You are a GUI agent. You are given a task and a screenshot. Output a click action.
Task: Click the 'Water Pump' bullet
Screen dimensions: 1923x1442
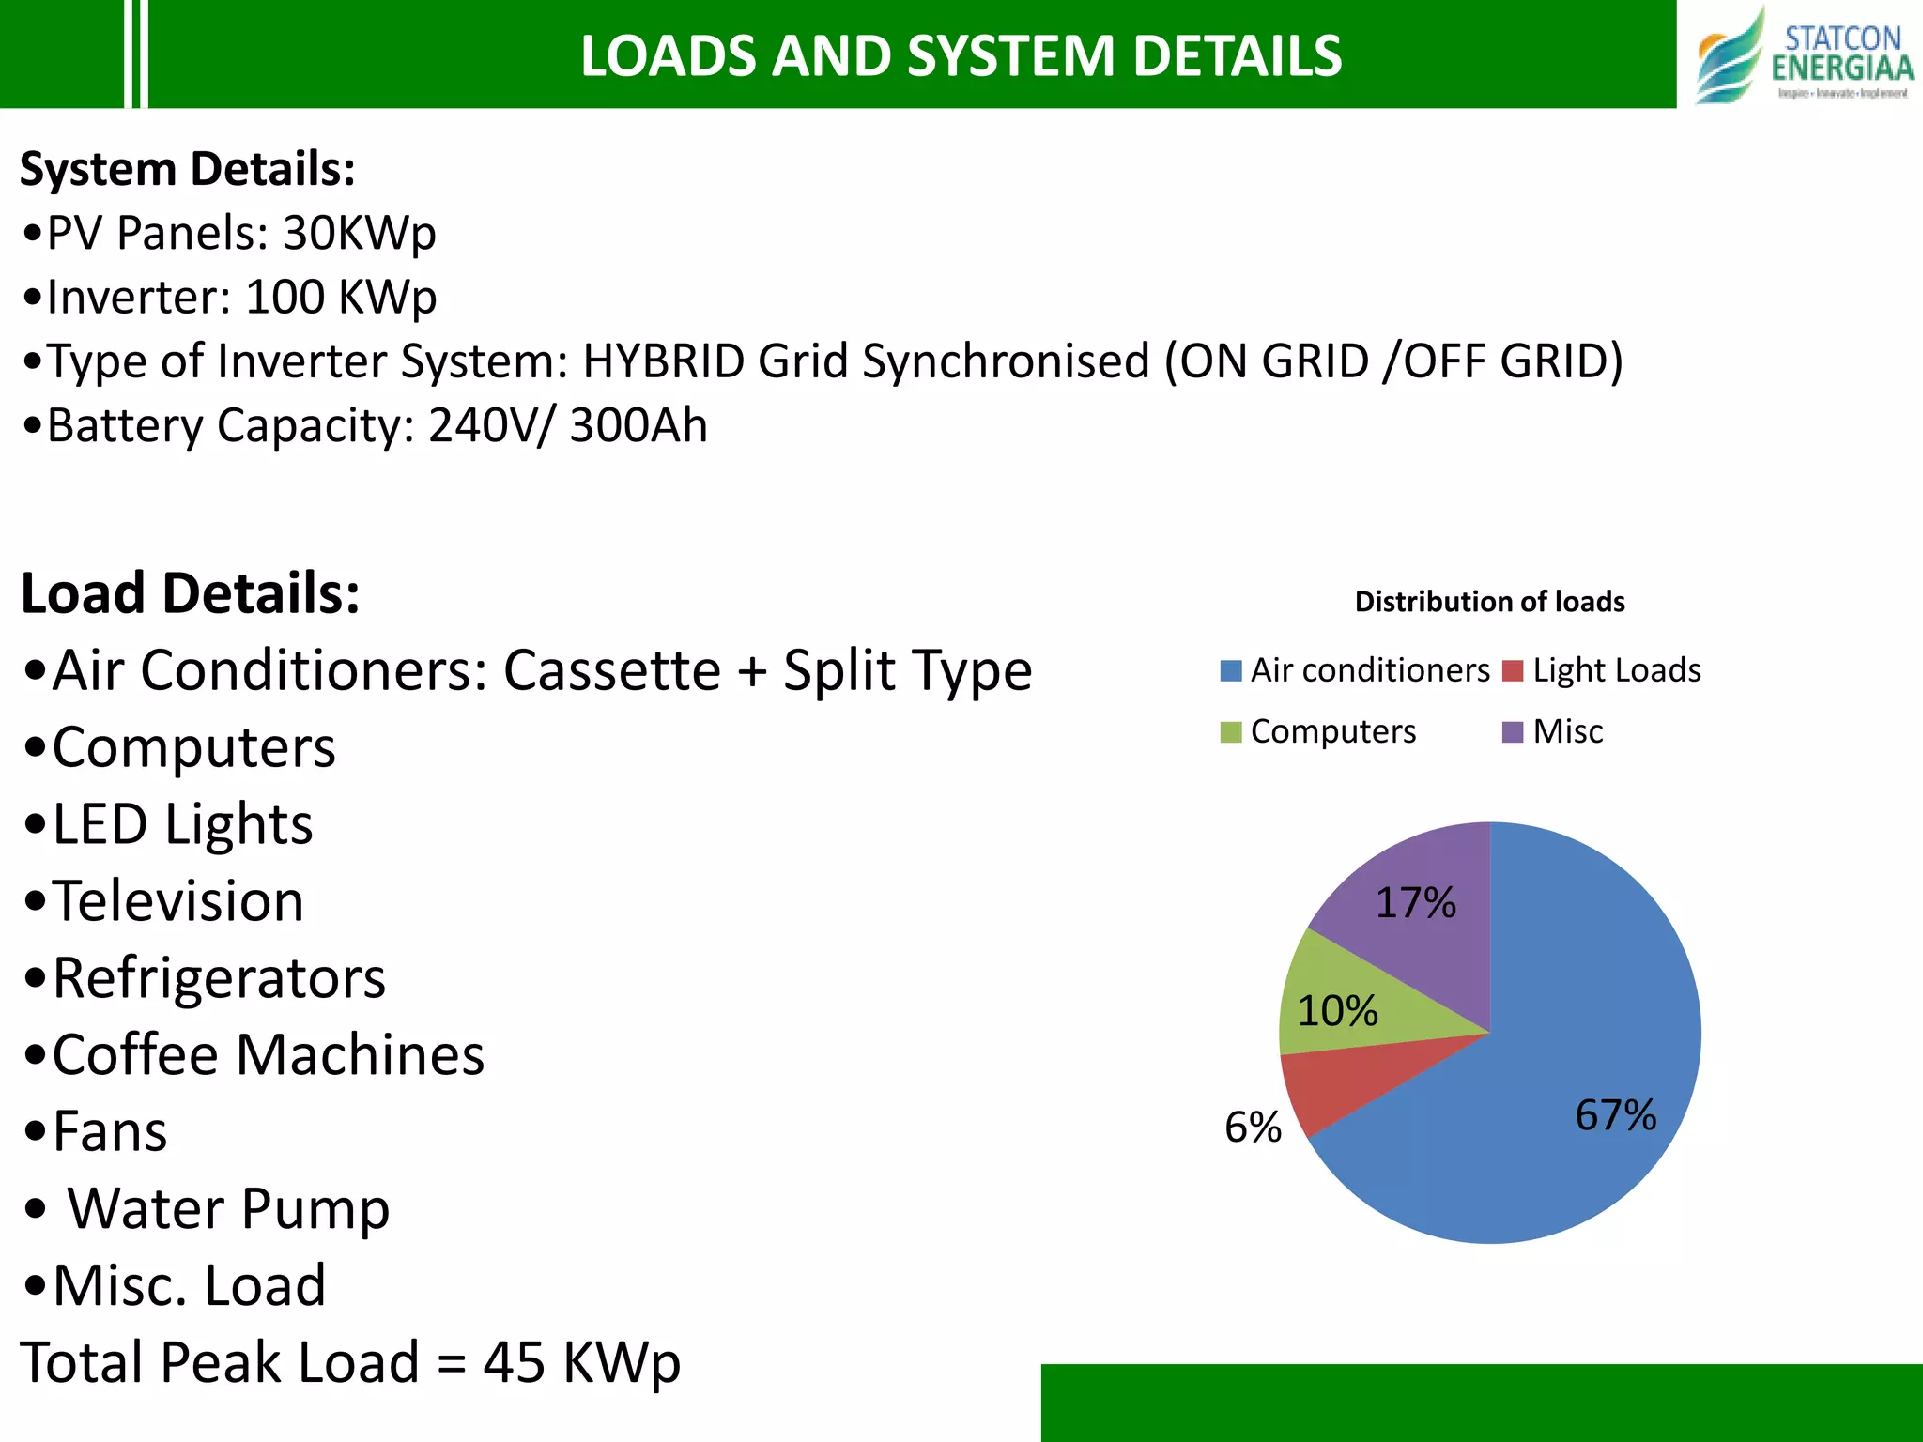click(x=206, y=1209)
